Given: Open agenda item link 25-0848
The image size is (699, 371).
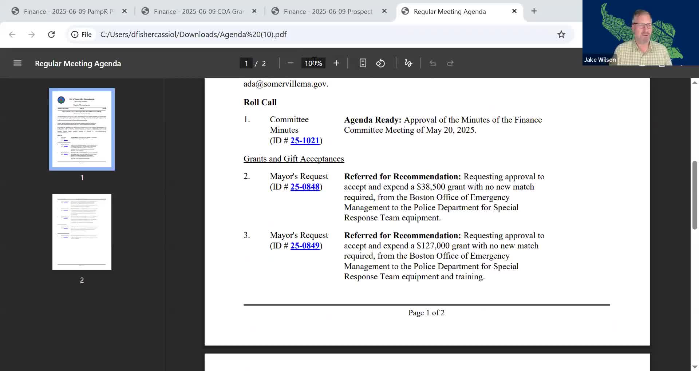Looking at the screenshot, I should click(x=305, y=187).
